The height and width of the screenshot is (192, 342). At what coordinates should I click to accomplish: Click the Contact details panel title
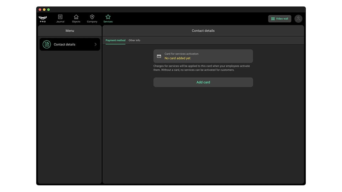pyautogui.click(x=203, y=31)
